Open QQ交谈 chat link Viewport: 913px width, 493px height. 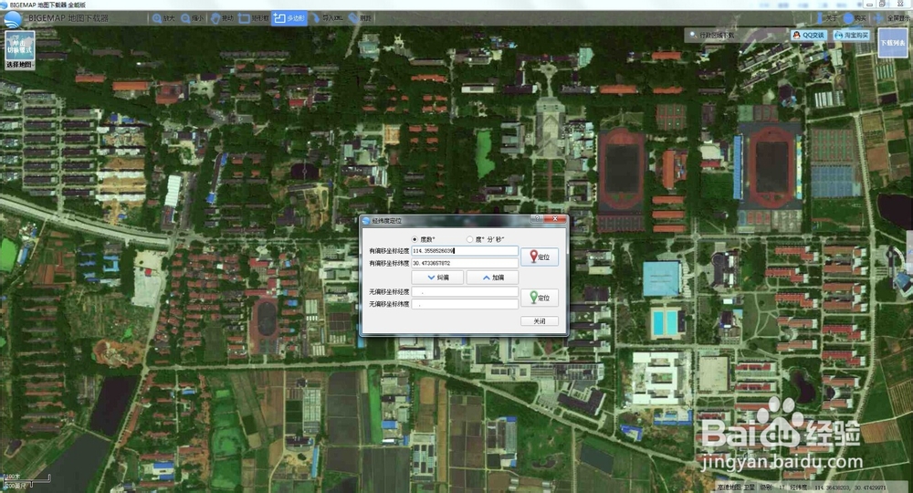[x=809, y=35]
